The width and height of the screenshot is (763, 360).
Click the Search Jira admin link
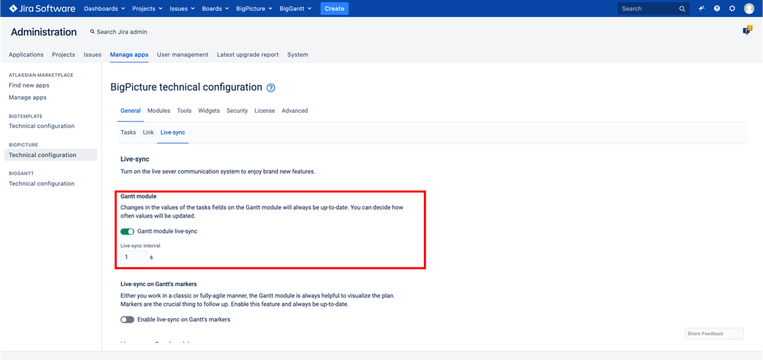coord(118,31)
